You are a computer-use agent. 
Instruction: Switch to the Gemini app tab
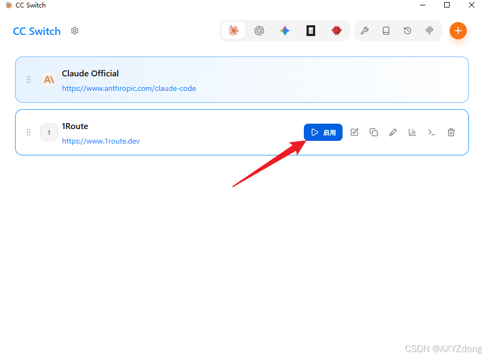pyautogui.click(x=285, y=31)
